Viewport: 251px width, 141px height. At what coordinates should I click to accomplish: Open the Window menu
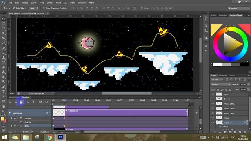(82, 3)
